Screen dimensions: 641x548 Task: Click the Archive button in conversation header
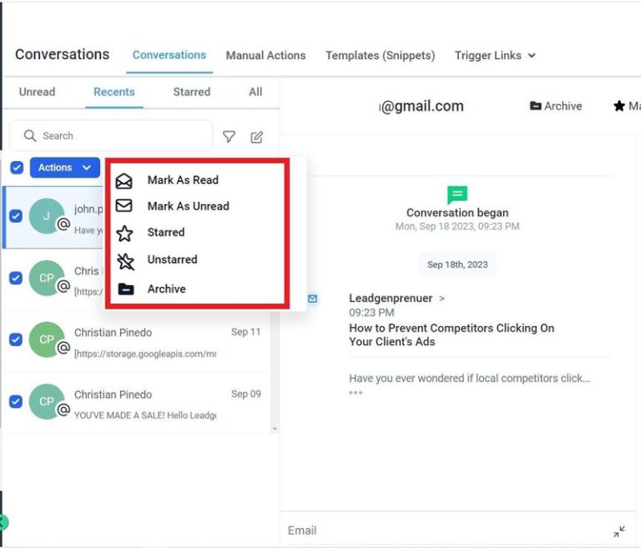(556, 106)
